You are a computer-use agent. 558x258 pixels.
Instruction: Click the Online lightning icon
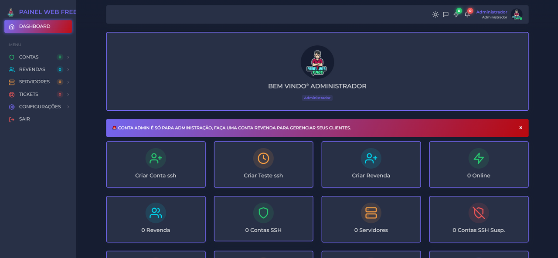(479, 158)
